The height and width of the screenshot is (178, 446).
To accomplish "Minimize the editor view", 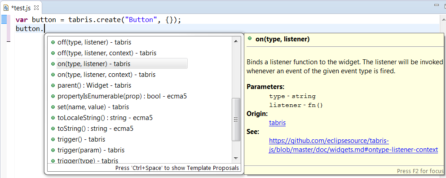I will [436, 5].
